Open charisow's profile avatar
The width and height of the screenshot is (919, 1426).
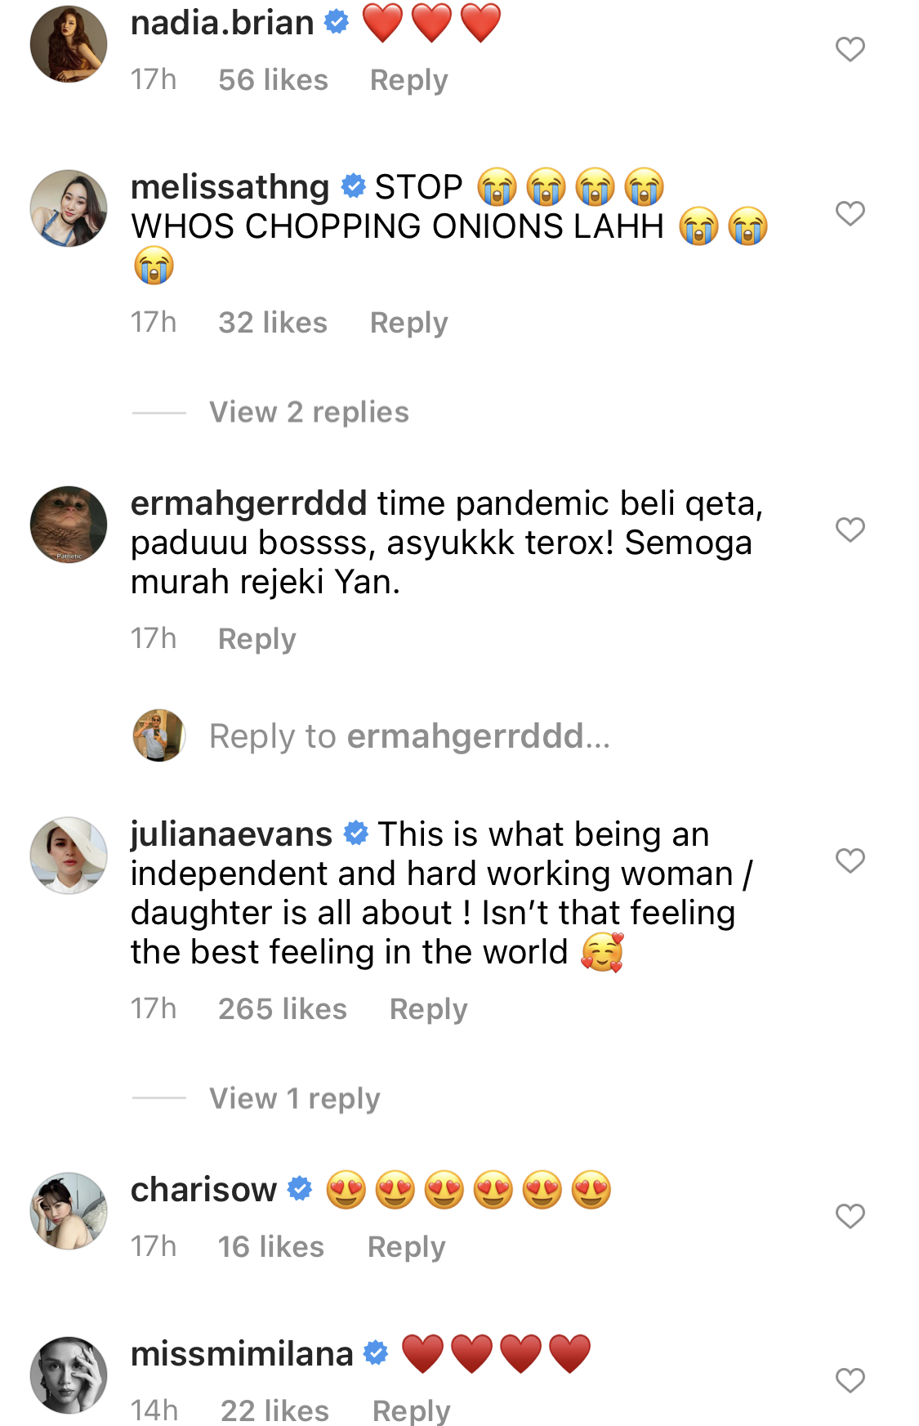click(69, 1211)
